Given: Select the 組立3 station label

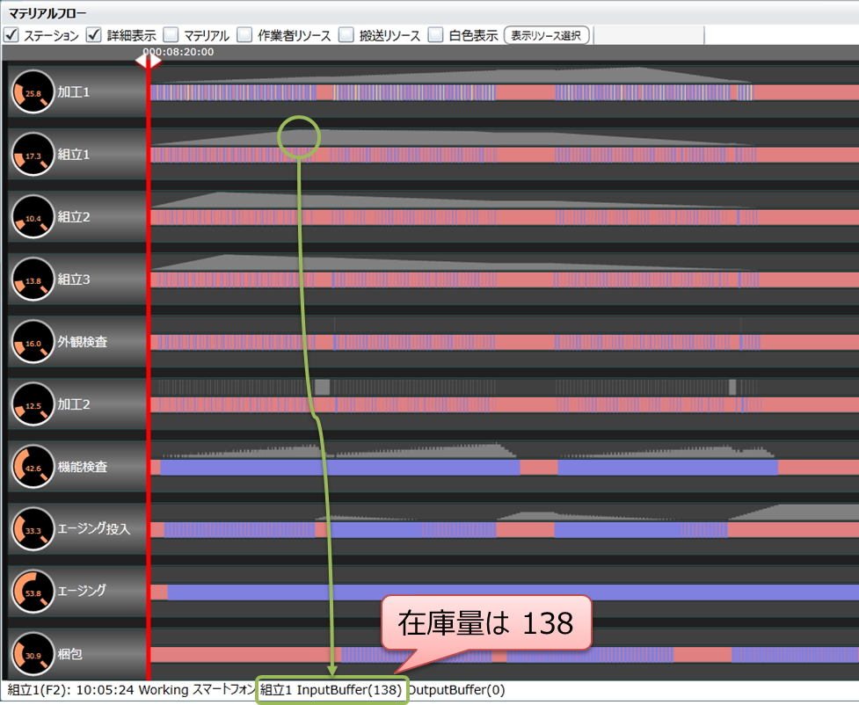Looking at the screenshot, I should [73, 279].
